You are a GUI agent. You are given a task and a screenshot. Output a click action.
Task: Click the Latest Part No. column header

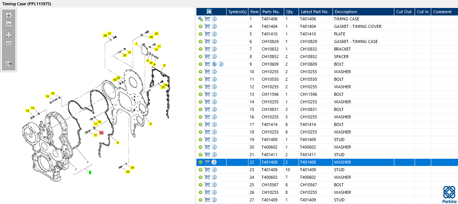pyautogui.click(x=316, y=12)
